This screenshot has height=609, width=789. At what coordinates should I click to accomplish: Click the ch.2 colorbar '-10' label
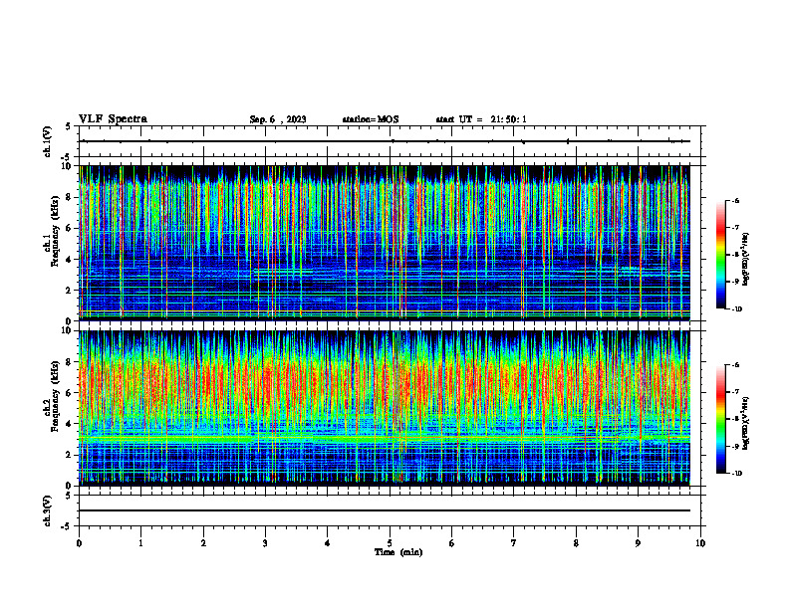tap(735, 474)
